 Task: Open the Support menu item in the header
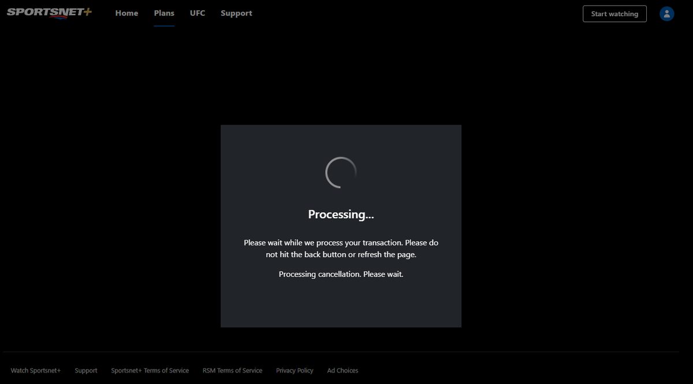coord(236,13)
